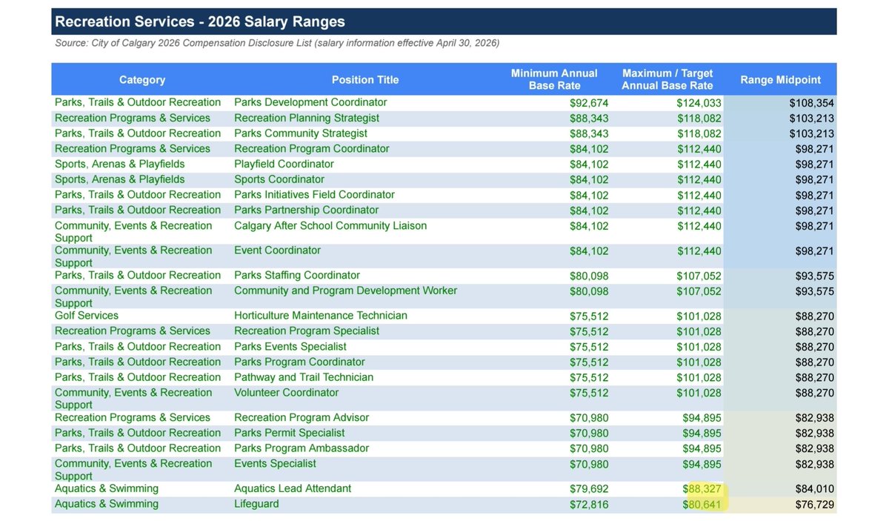Select the Parks Permit Specialist cell
Image resolution: width=889 pixels, height=521 pixels.
pos(290,433)
